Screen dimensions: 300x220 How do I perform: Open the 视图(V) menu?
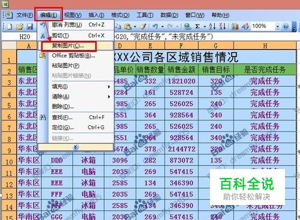(73, 15)
